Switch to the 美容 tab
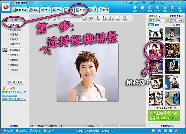This screenshot has height=134, width=186. click(34, 10)
